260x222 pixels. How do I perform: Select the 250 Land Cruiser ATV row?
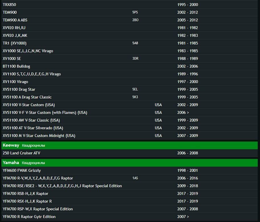[x=129, y=153]
